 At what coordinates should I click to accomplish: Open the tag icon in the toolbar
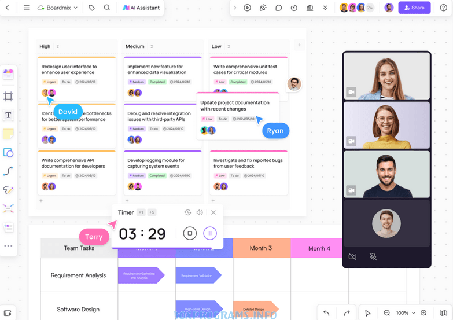[x=91, y=8]
